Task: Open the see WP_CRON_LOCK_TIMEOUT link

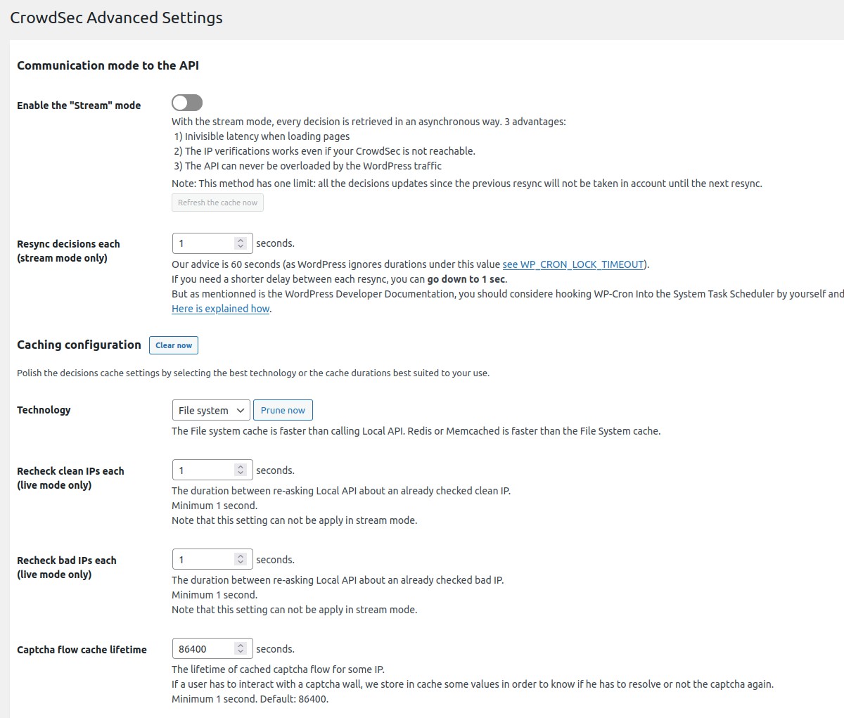Action: coord(573,264)
